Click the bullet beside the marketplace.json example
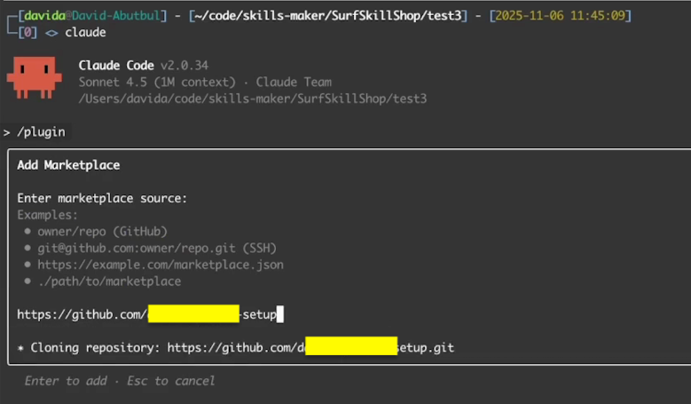The width and height of the screenshot is (691, 404). (27, 265)
